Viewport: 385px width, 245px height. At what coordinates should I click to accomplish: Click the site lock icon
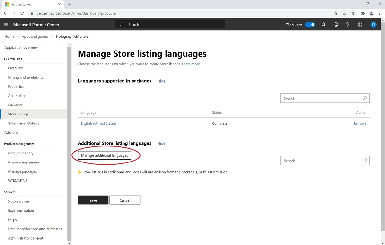click(x=32, y=13)
